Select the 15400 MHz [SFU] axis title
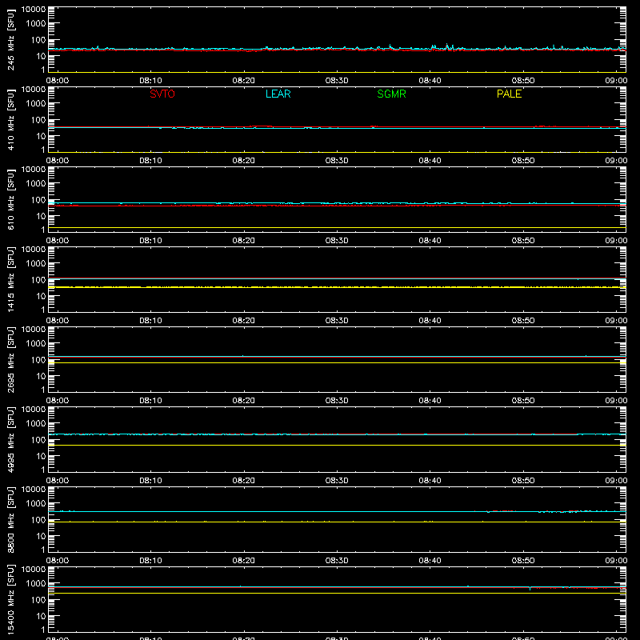640x640 pixels. coord(10,599)
